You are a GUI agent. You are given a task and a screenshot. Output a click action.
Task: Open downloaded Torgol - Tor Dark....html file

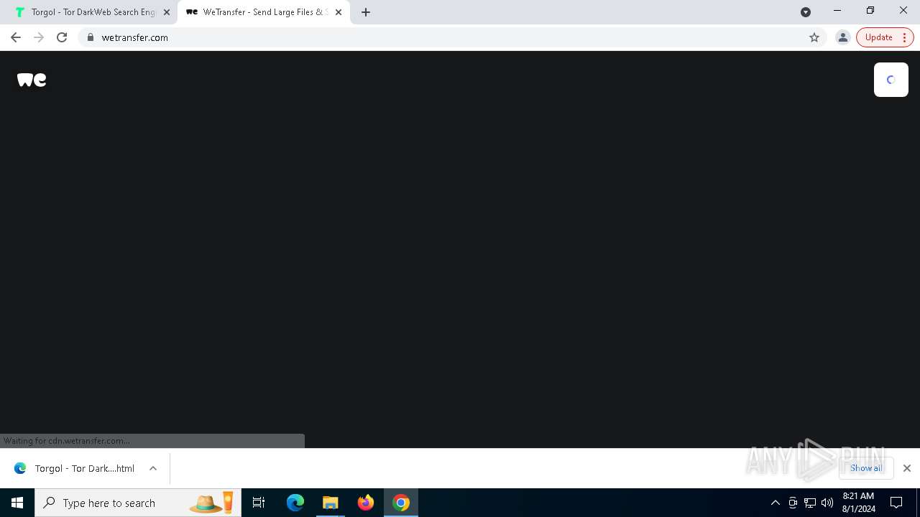click(x=74, y=468)
